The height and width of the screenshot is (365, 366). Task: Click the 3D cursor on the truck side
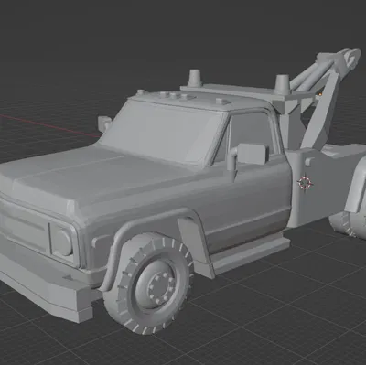(x=305, y=183)
